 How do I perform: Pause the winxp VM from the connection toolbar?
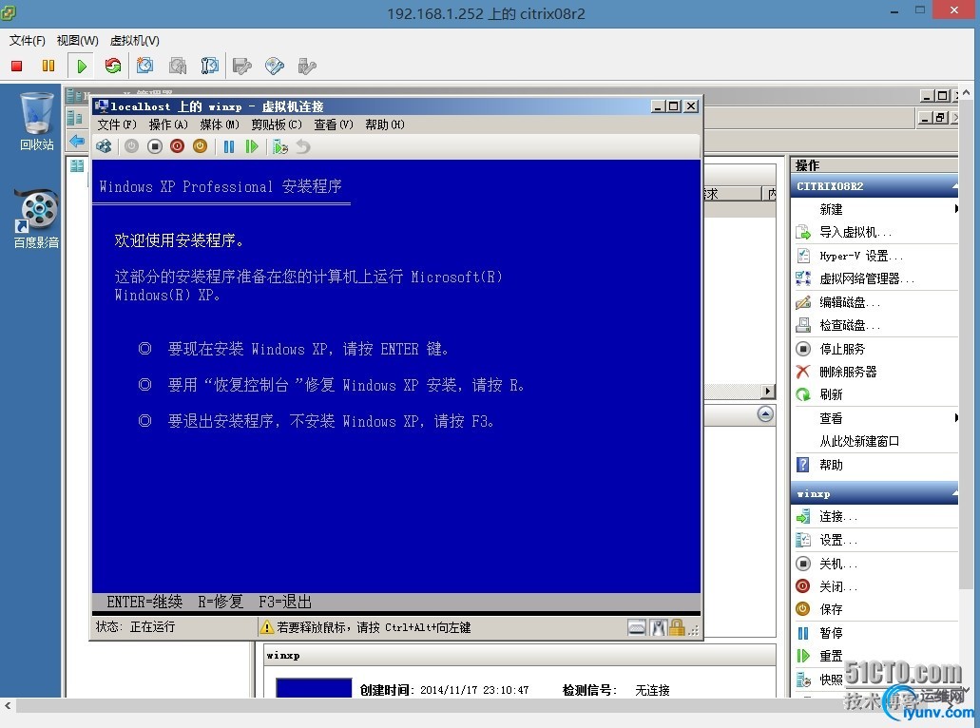point(228,145)
